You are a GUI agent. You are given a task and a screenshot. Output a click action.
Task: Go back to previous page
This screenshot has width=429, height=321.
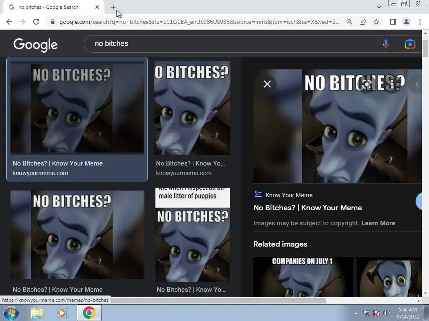[x=9, y=22]
